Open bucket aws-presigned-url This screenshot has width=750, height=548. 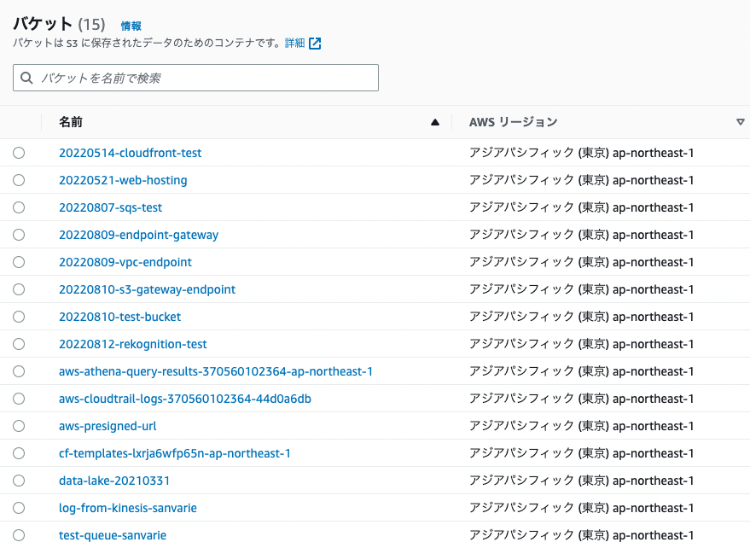(x=108, y=425)
